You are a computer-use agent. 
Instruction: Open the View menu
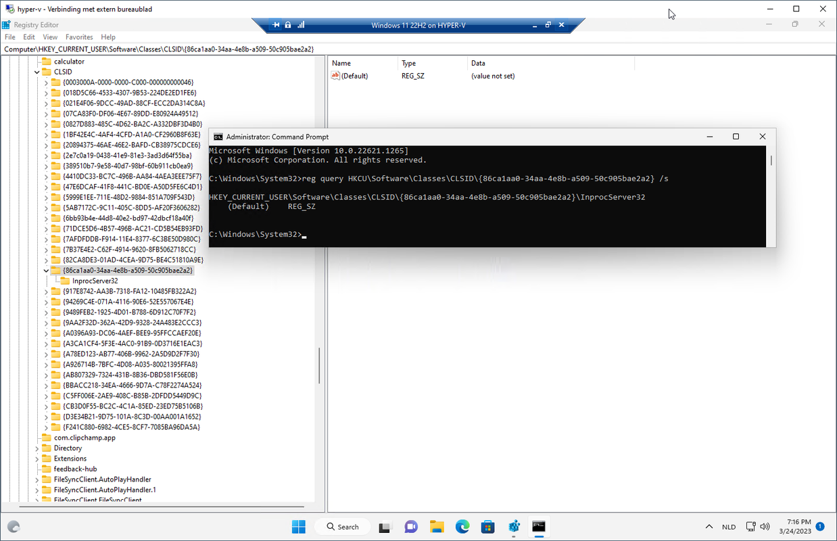tap(51, 37)
